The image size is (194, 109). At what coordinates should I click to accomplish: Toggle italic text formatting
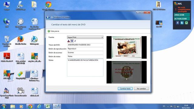[x=75, y=41]
